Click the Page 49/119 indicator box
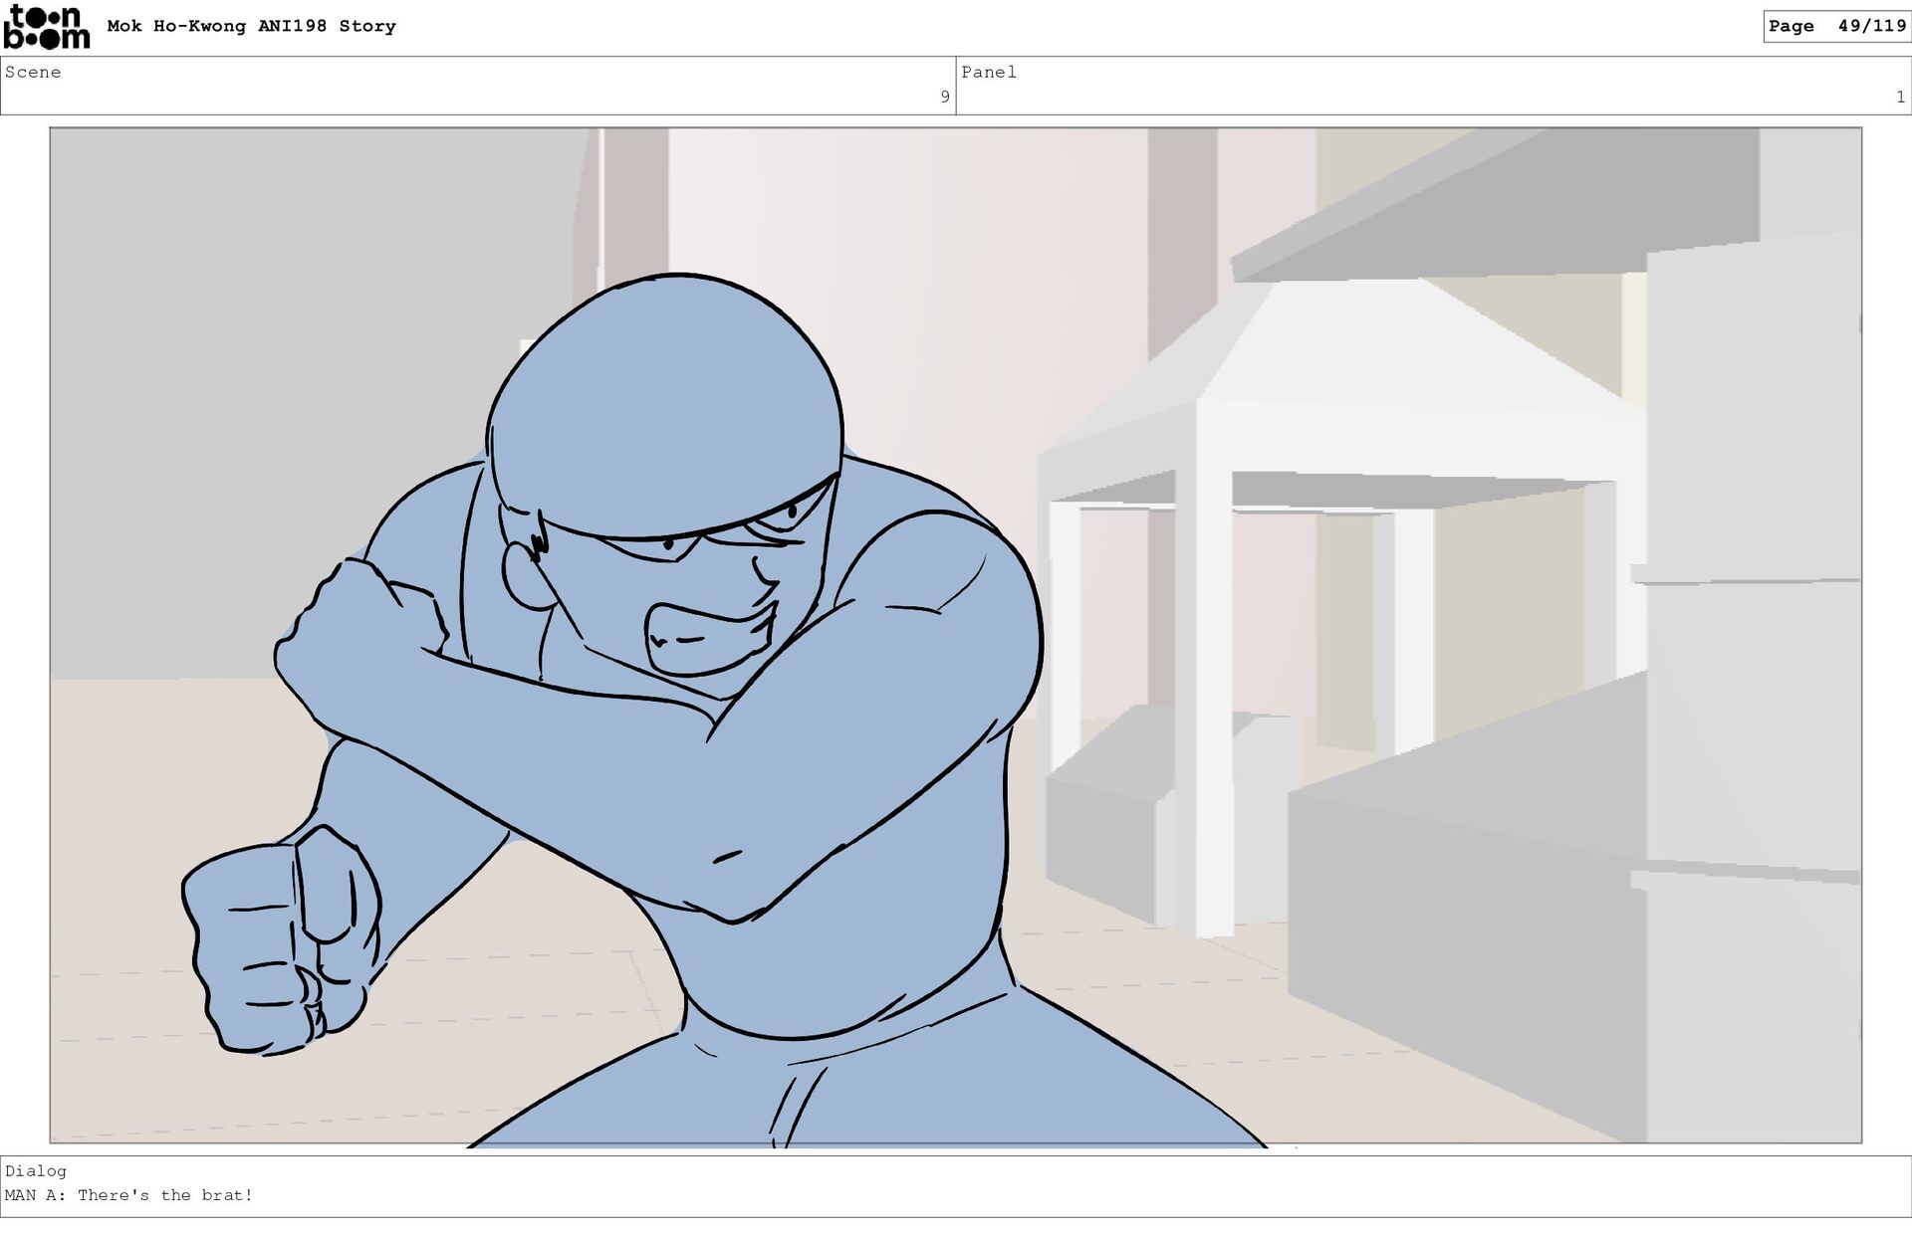Viewport: 1912px width, 1236px height. pyautogui.click(x=1835, y=26)
